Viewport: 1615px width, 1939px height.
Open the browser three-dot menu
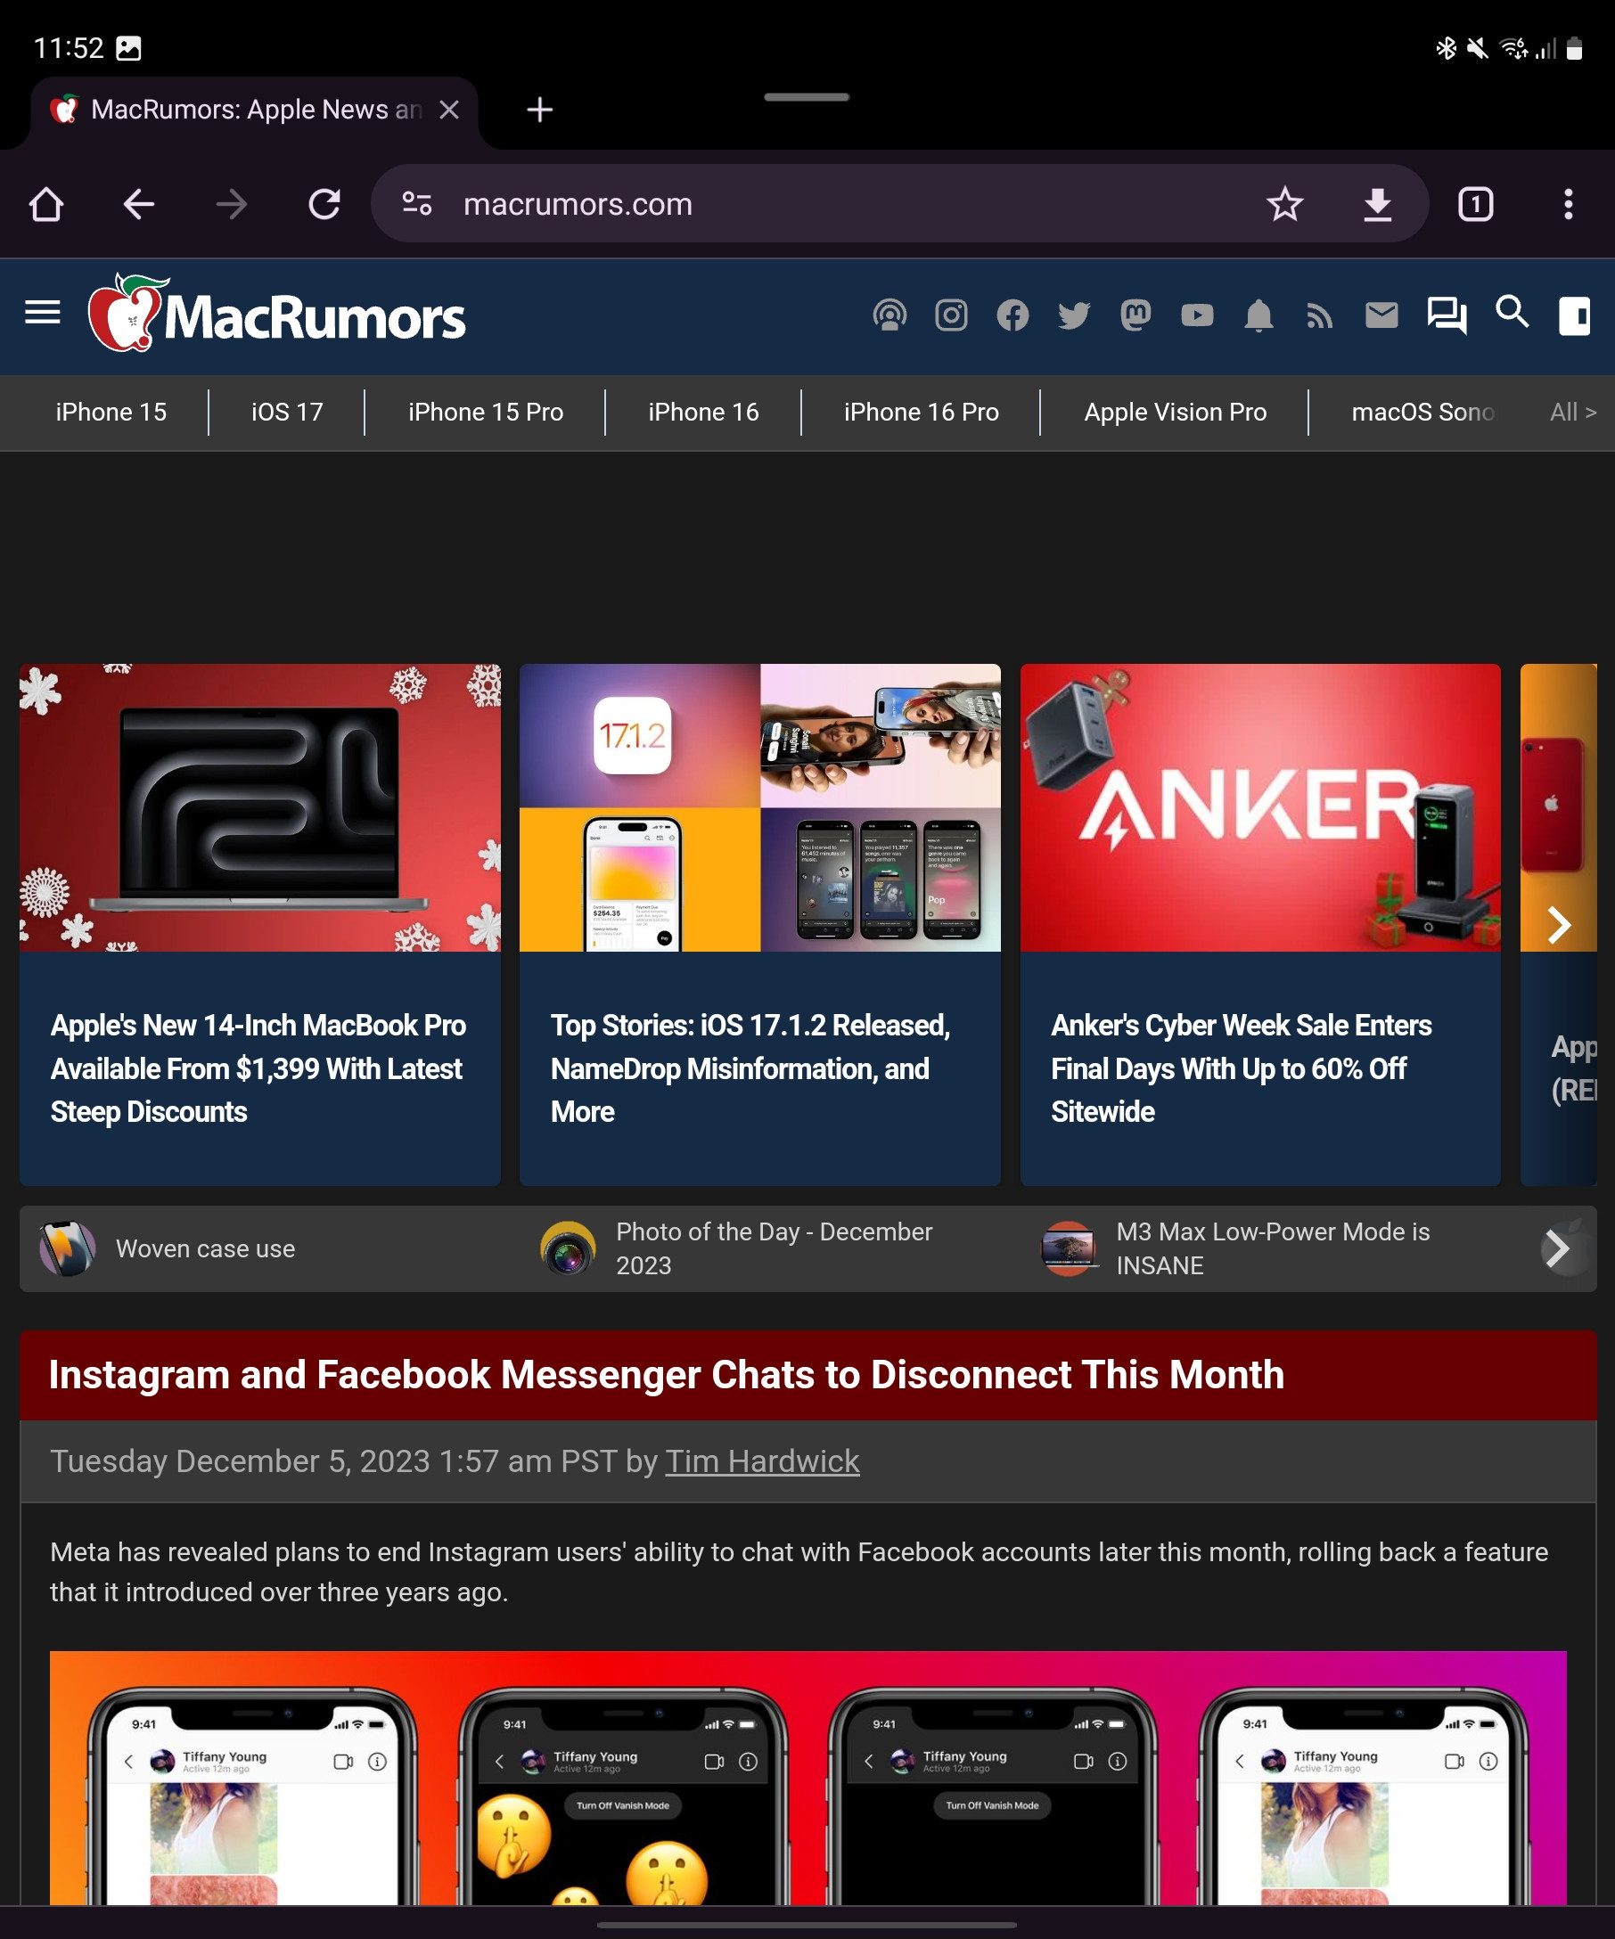click(x=1568, y=204)
